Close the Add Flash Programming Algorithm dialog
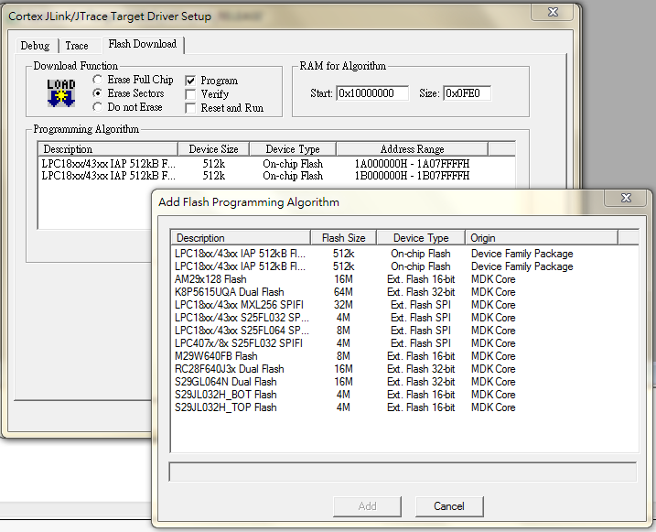Screen dimensions: 656x532 click(x=626, y=198)
